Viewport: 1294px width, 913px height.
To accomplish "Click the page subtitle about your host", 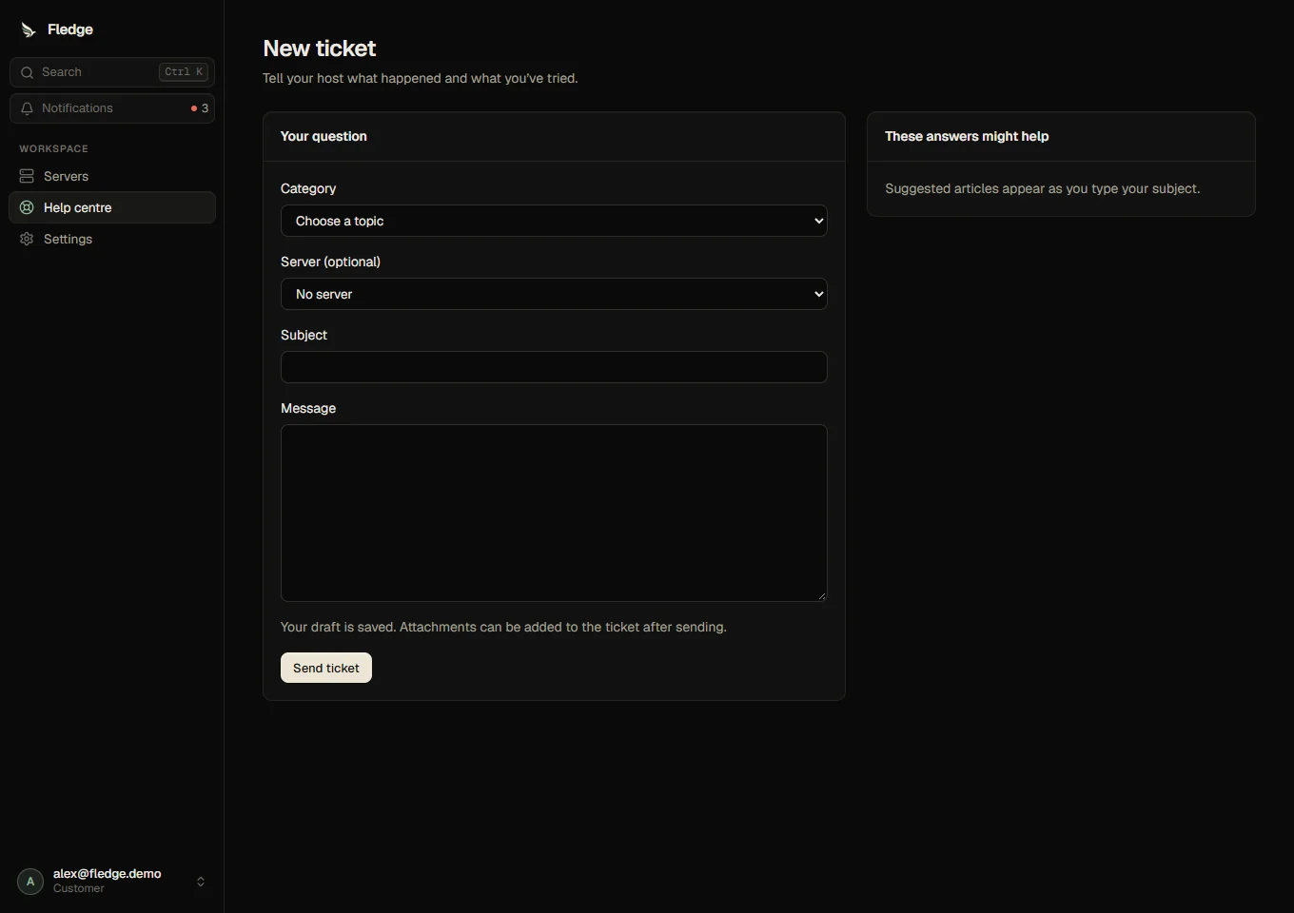I will 421,78.
